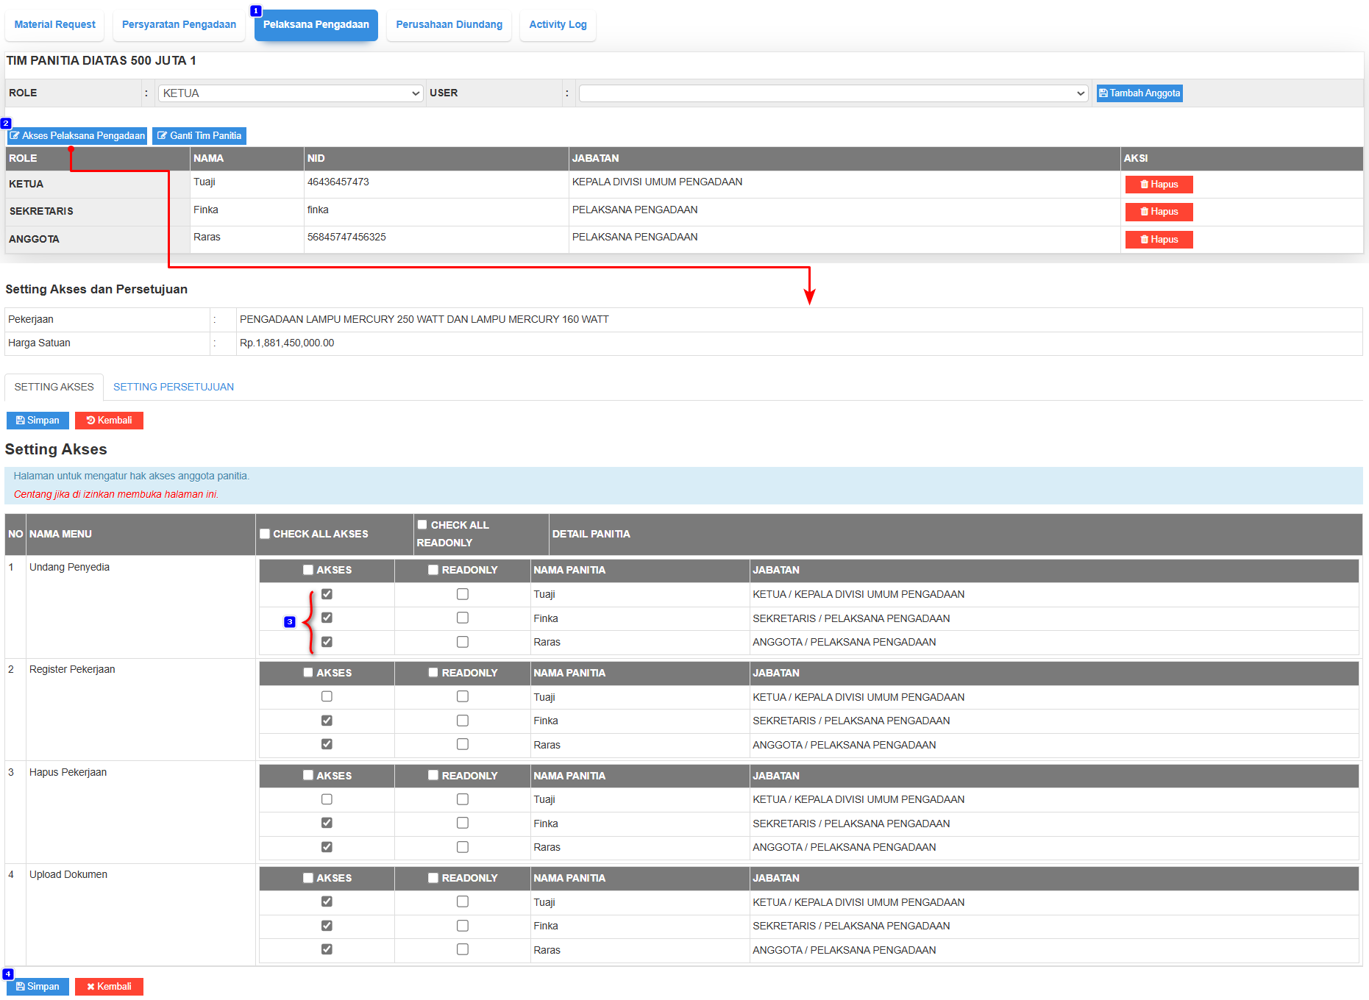Image resolution: width=1369 pixels, height=1000 pixels.
Task: Click the Ganti Tim Panitia edit icon
Action: 199,136
